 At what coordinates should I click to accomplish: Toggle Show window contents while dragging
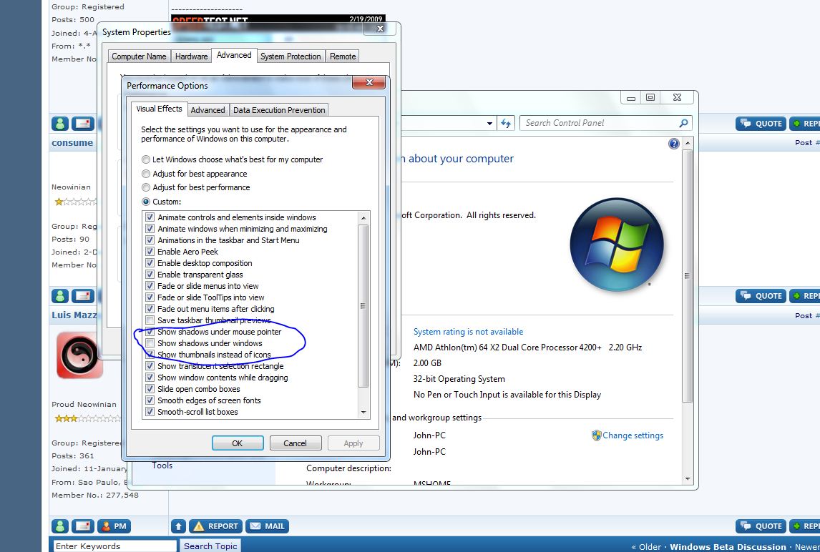tap(150, 378)
